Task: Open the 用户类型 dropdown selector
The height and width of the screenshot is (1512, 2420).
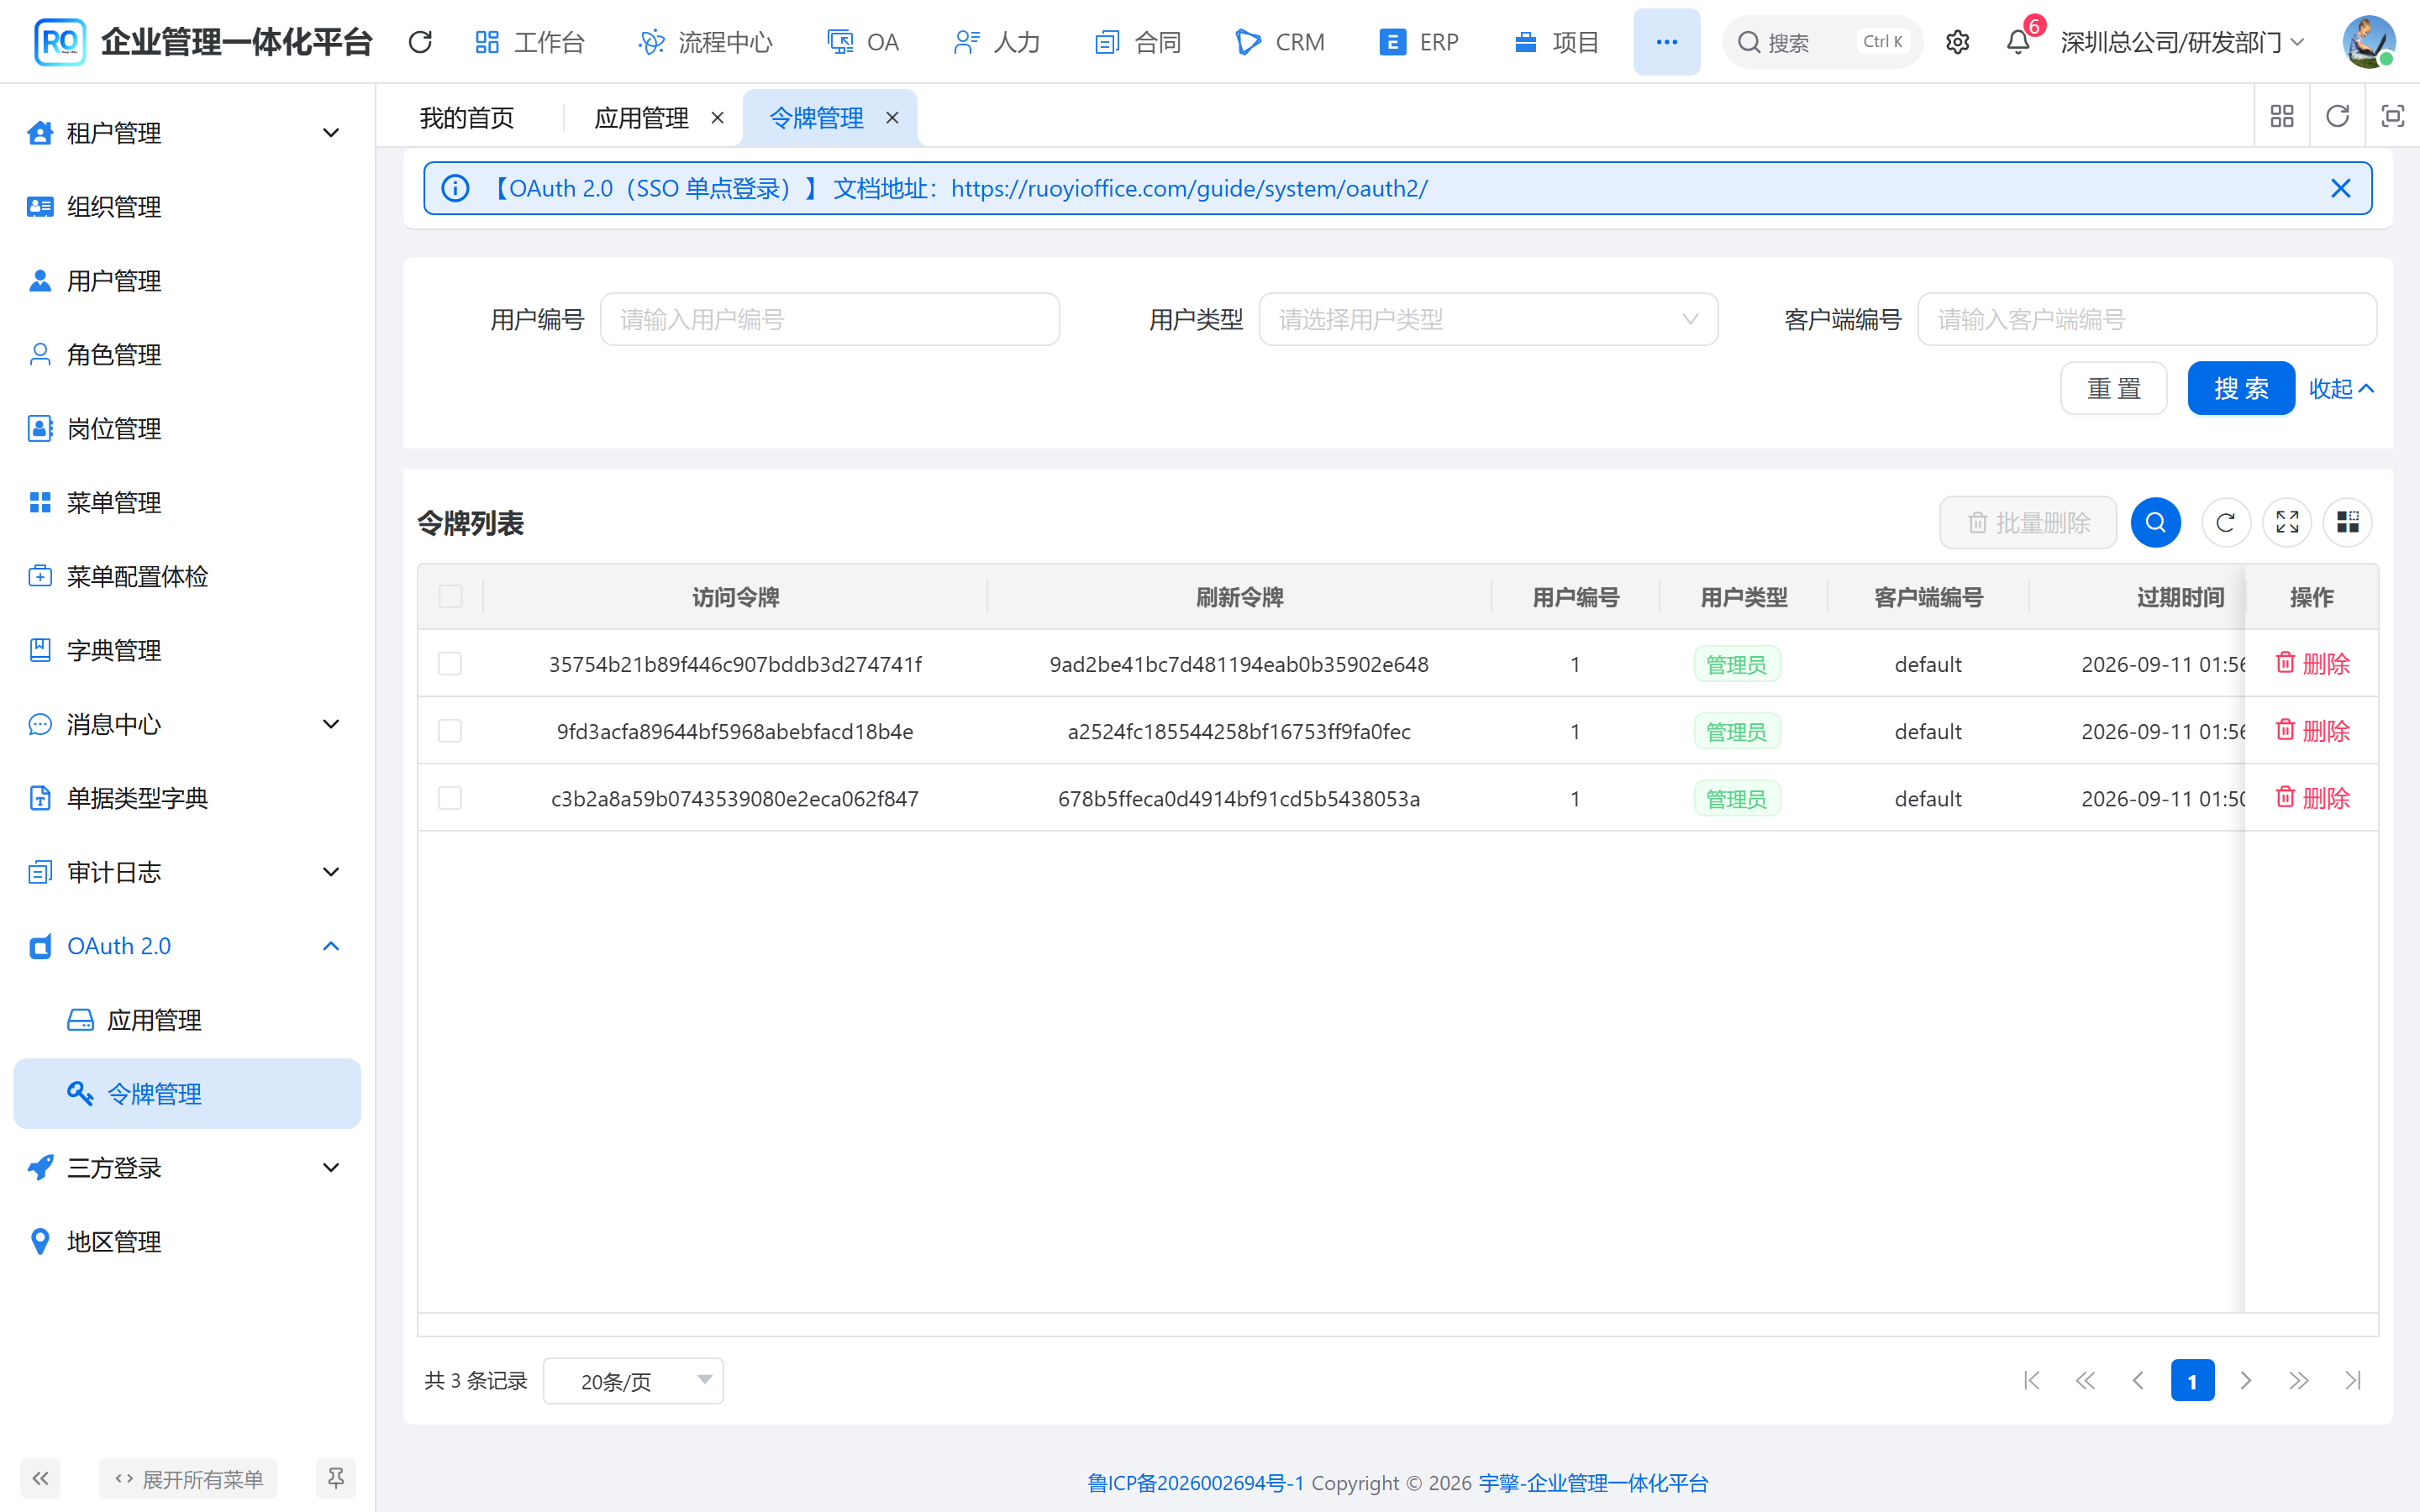Action: (1488, 320)
